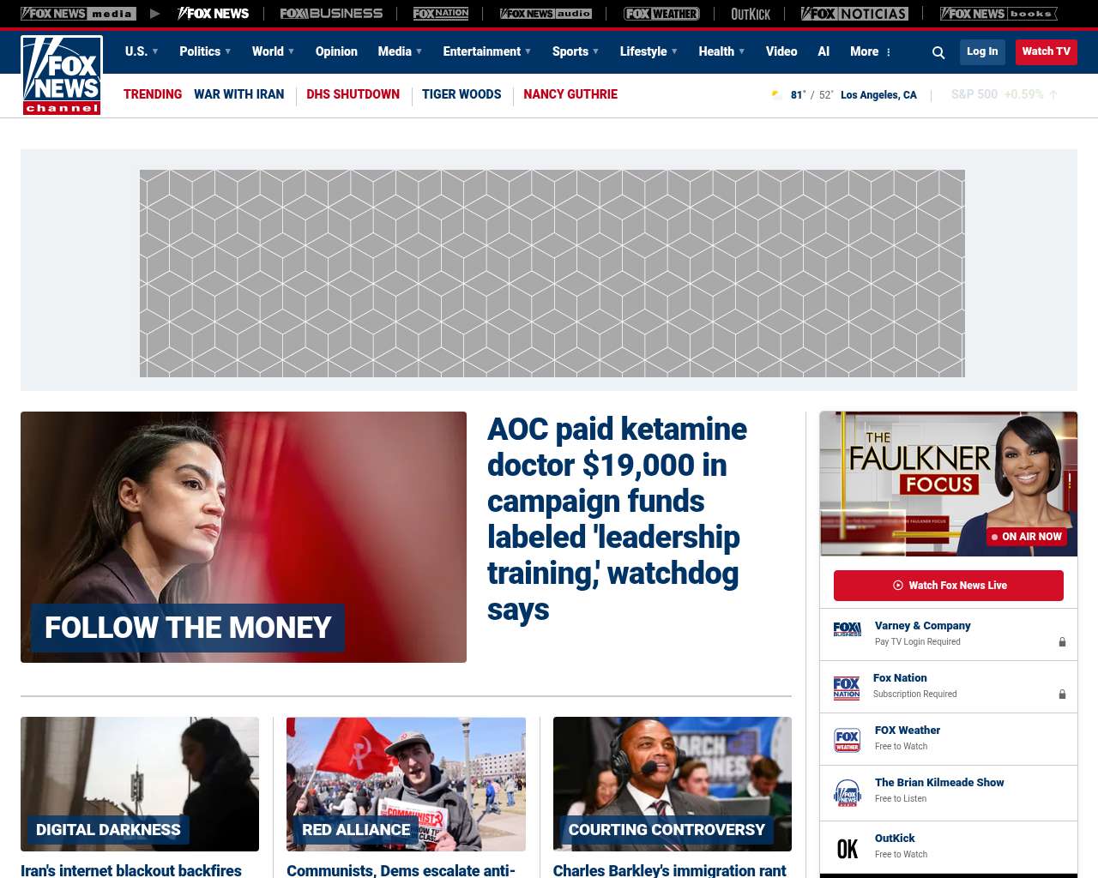The width and height of the screenshot is (1098, 878).
Task: Open Fox Noticias logo
Action: point(854,14)
